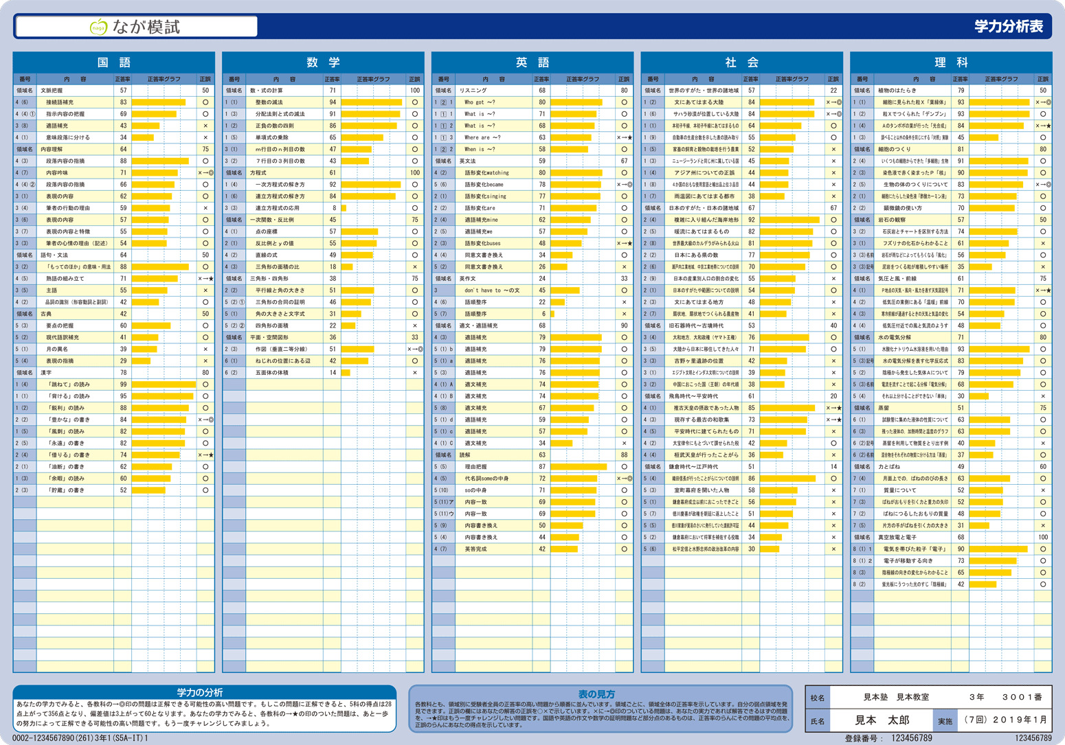Click the リスニング area name
This screenshot has width=1065, height=745.
(x=473, y=91)
